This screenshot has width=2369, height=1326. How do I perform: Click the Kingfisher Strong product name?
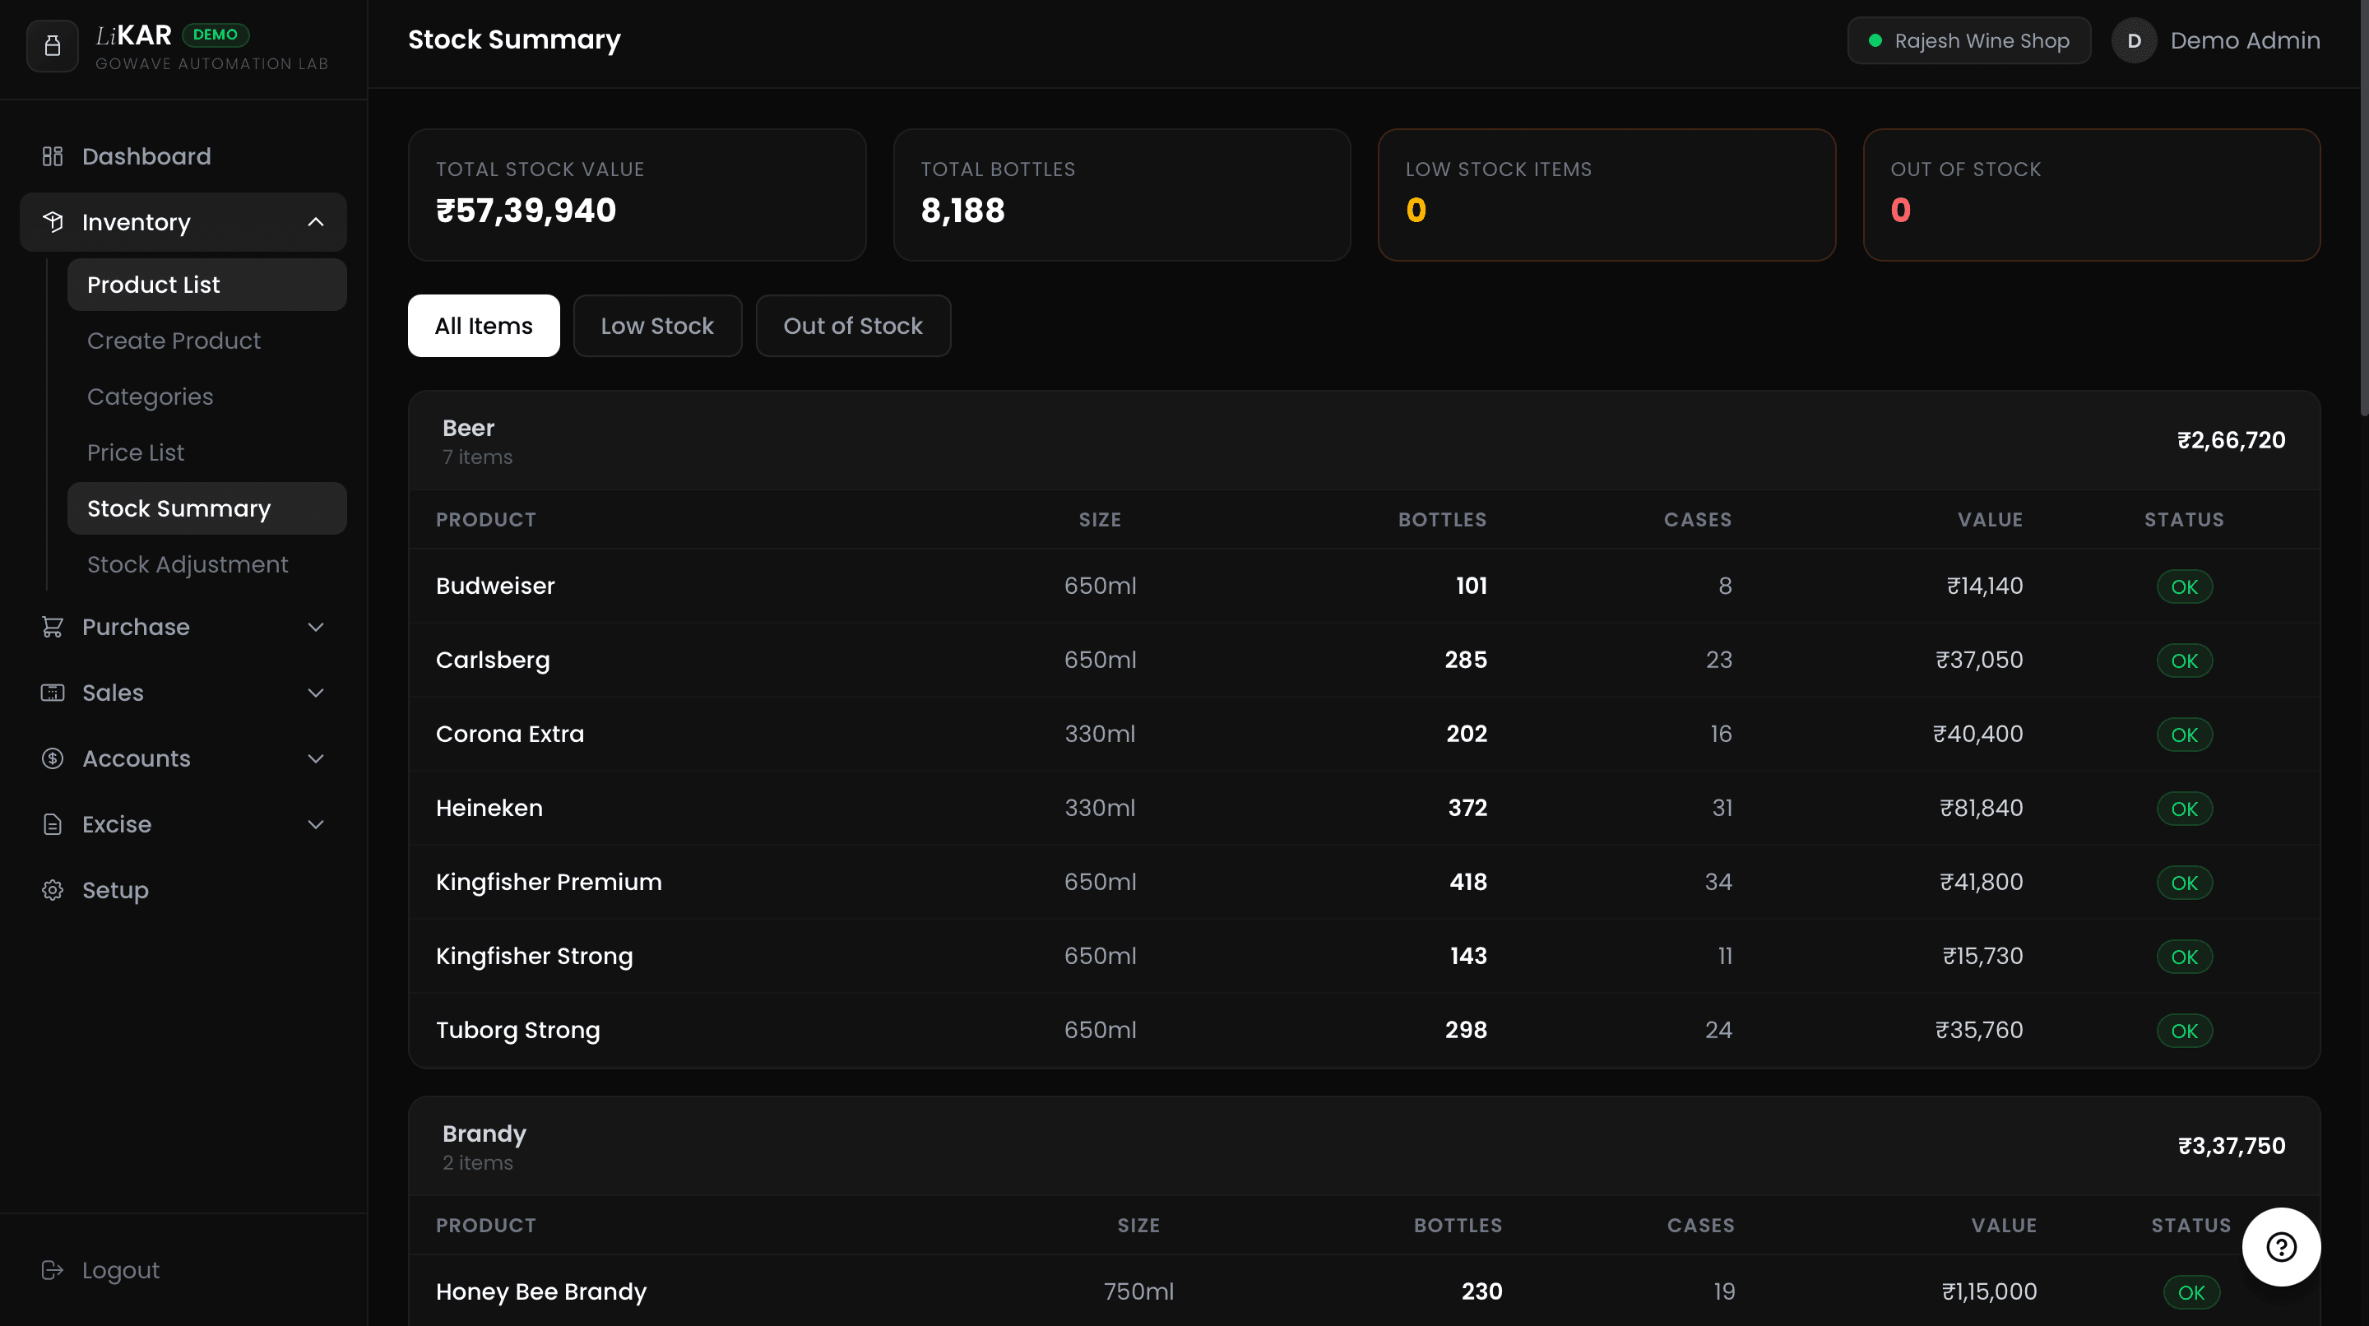535,957
